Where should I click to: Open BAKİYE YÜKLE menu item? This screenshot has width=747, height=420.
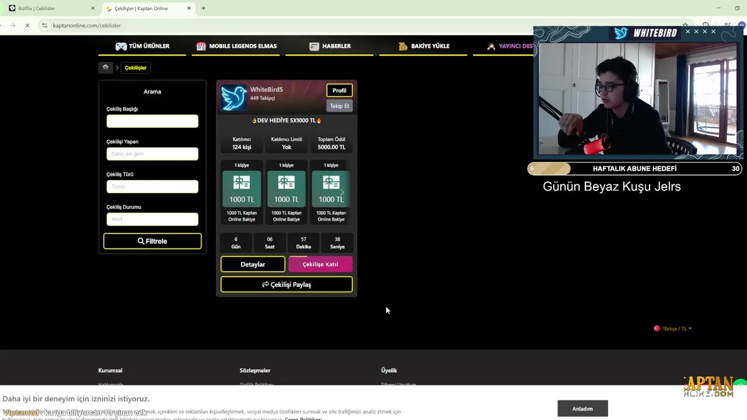pos(424,46)
